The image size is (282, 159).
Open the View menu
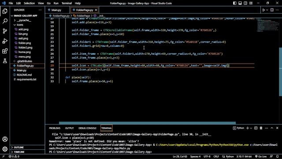[x=41, y=3]
